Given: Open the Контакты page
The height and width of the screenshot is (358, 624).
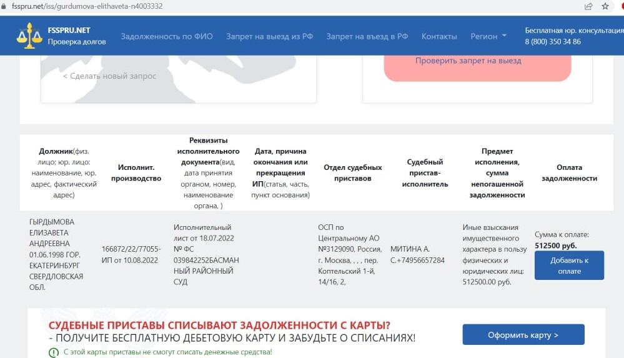Looking at the screenshot, I should click(439, 36).
